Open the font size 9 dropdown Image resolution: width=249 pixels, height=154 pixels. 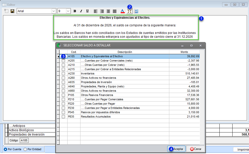tap(68, 11)
